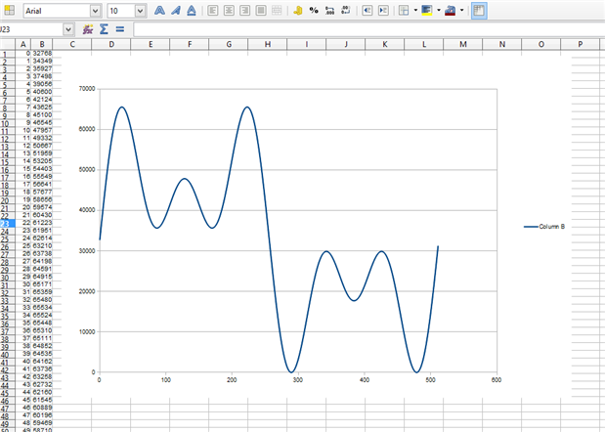Open the Styles and Formatting icon
Screen dimensions: 605x432
(9, 11)
